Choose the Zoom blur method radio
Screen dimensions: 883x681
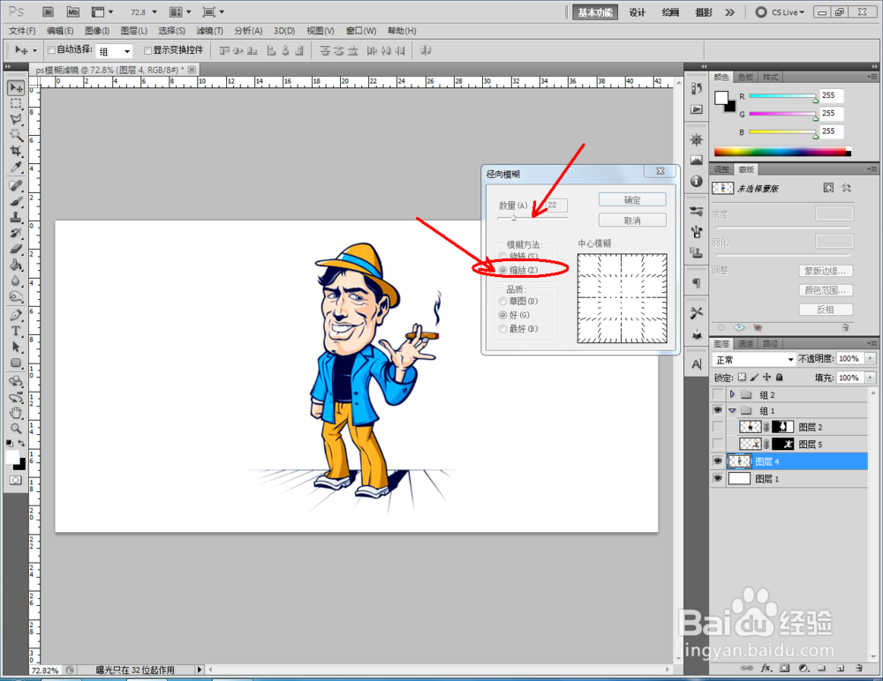click(x=503, y=270)
